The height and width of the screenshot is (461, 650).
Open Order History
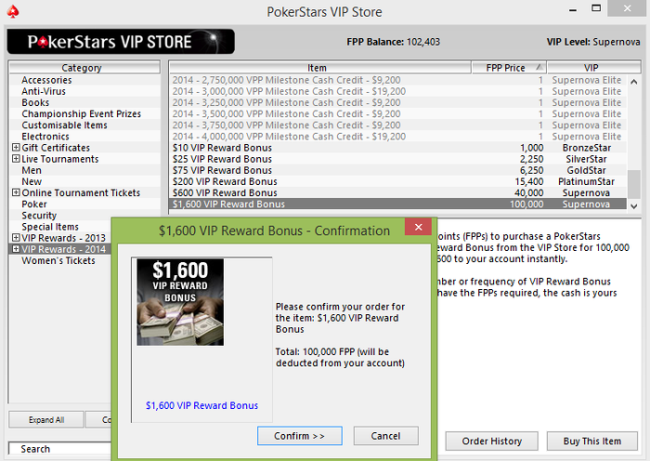[x=491, y=441]
